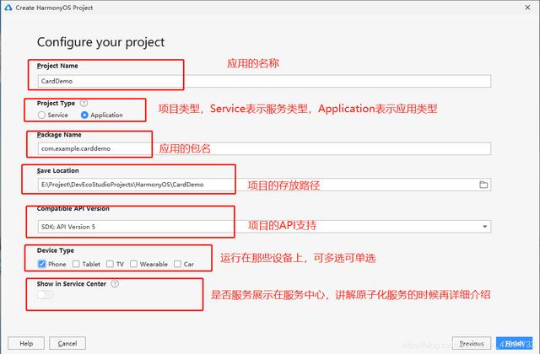Uncheck the Phone device type
Screen dimensions: 540x354
pyautogui.click(x=41, y=264)
